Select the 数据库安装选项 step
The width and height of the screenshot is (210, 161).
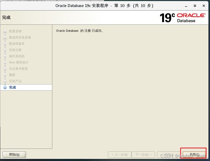[x=20, y=37]
